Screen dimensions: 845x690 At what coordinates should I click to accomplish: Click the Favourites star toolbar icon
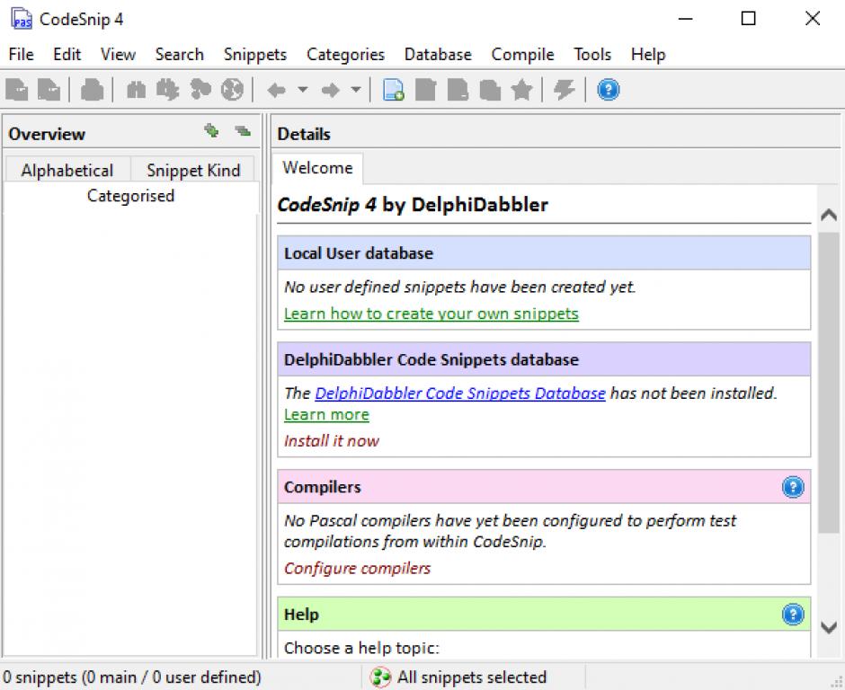521,90
